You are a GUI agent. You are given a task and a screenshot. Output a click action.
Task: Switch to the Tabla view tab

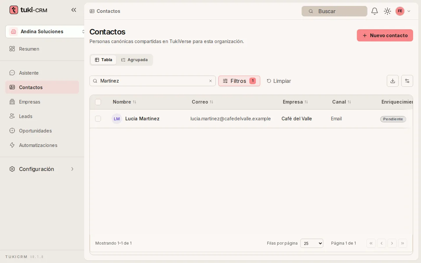[104, 60]
